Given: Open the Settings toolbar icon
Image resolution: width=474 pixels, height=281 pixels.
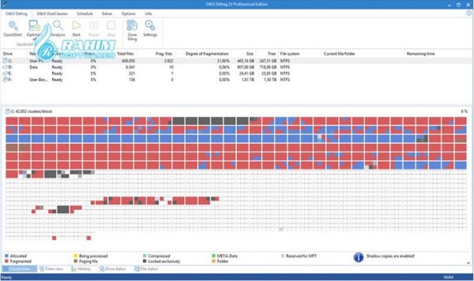Looking at the screenshot, I should pos(150,26).
